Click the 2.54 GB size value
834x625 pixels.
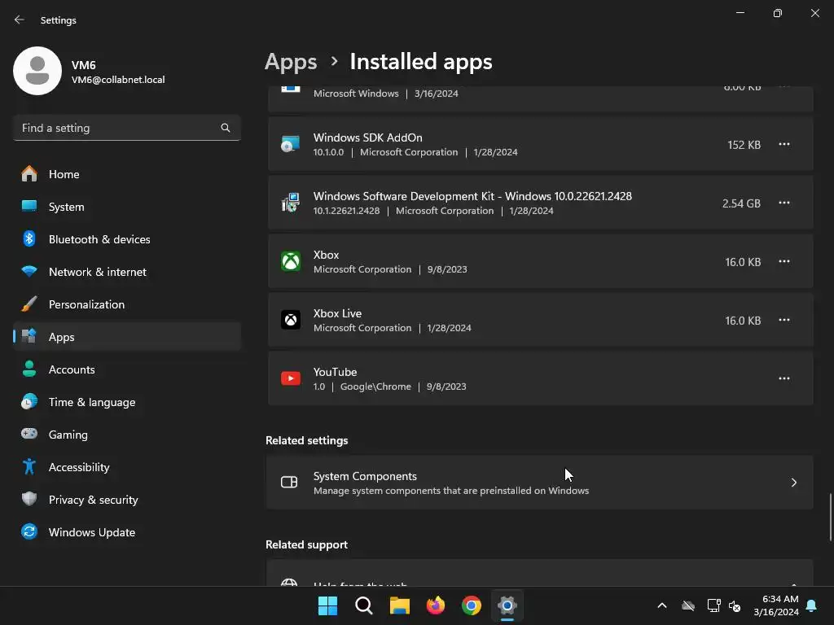click(741, 203)
